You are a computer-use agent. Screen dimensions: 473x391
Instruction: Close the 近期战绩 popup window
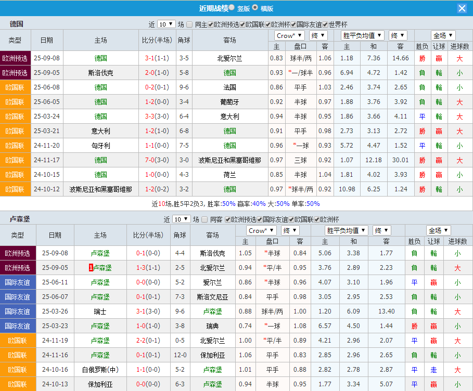[x=463, y=8]
